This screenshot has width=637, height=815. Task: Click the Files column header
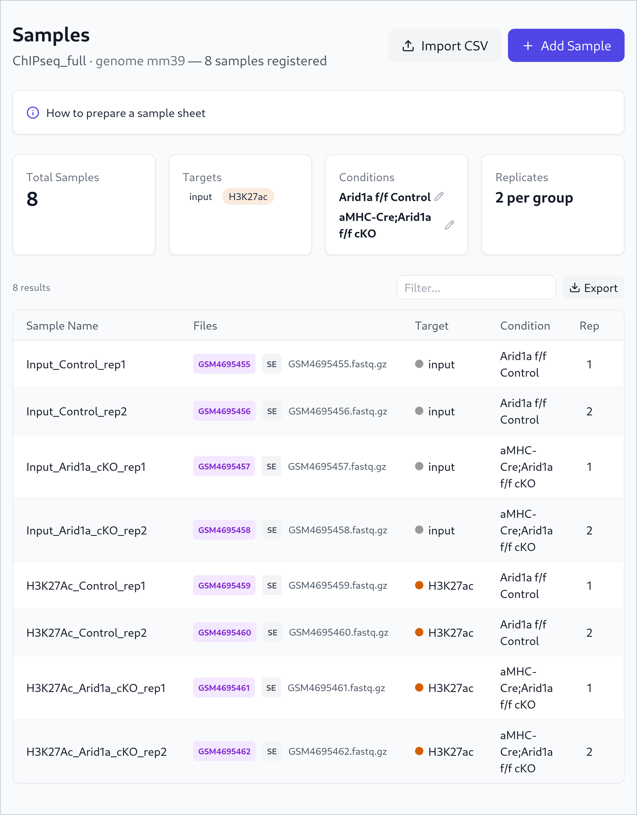[205, 326]
